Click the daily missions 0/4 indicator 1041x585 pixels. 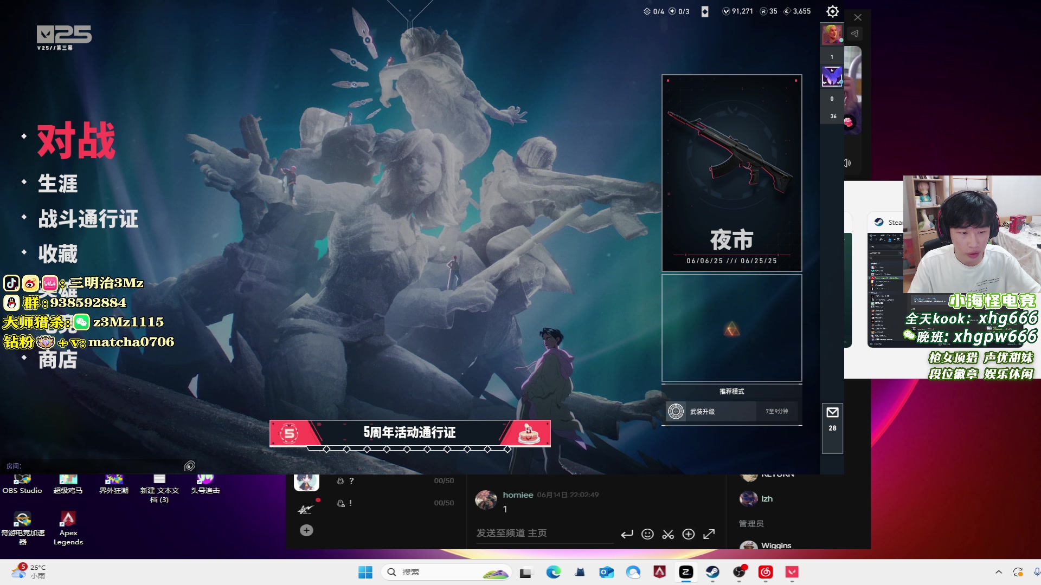(653, 11)
